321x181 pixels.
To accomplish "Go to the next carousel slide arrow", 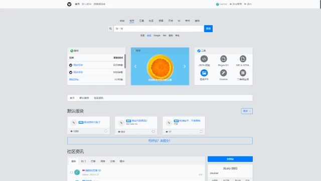I will point(185,66).
